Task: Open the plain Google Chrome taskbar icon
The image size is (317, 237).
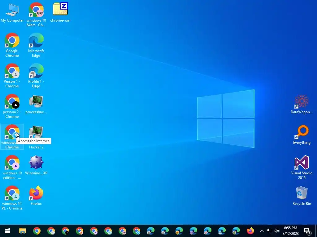Action: coord(37,231)
